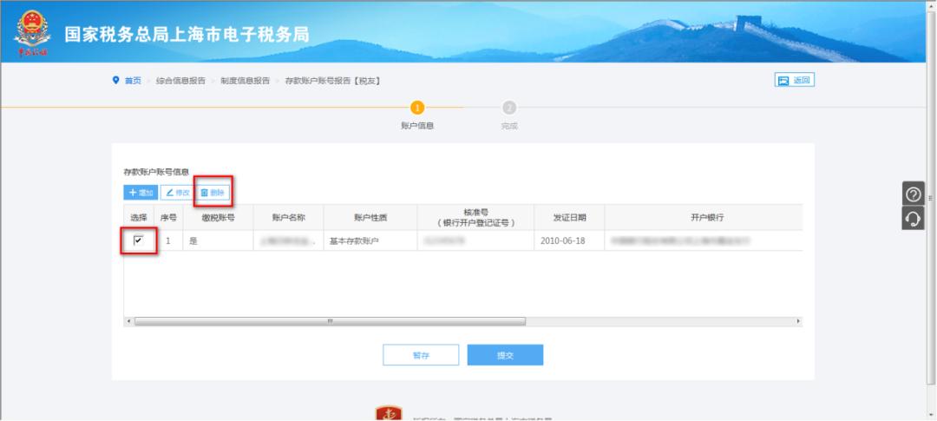Click step 2 完成 circle indicator

pos(509,108)
